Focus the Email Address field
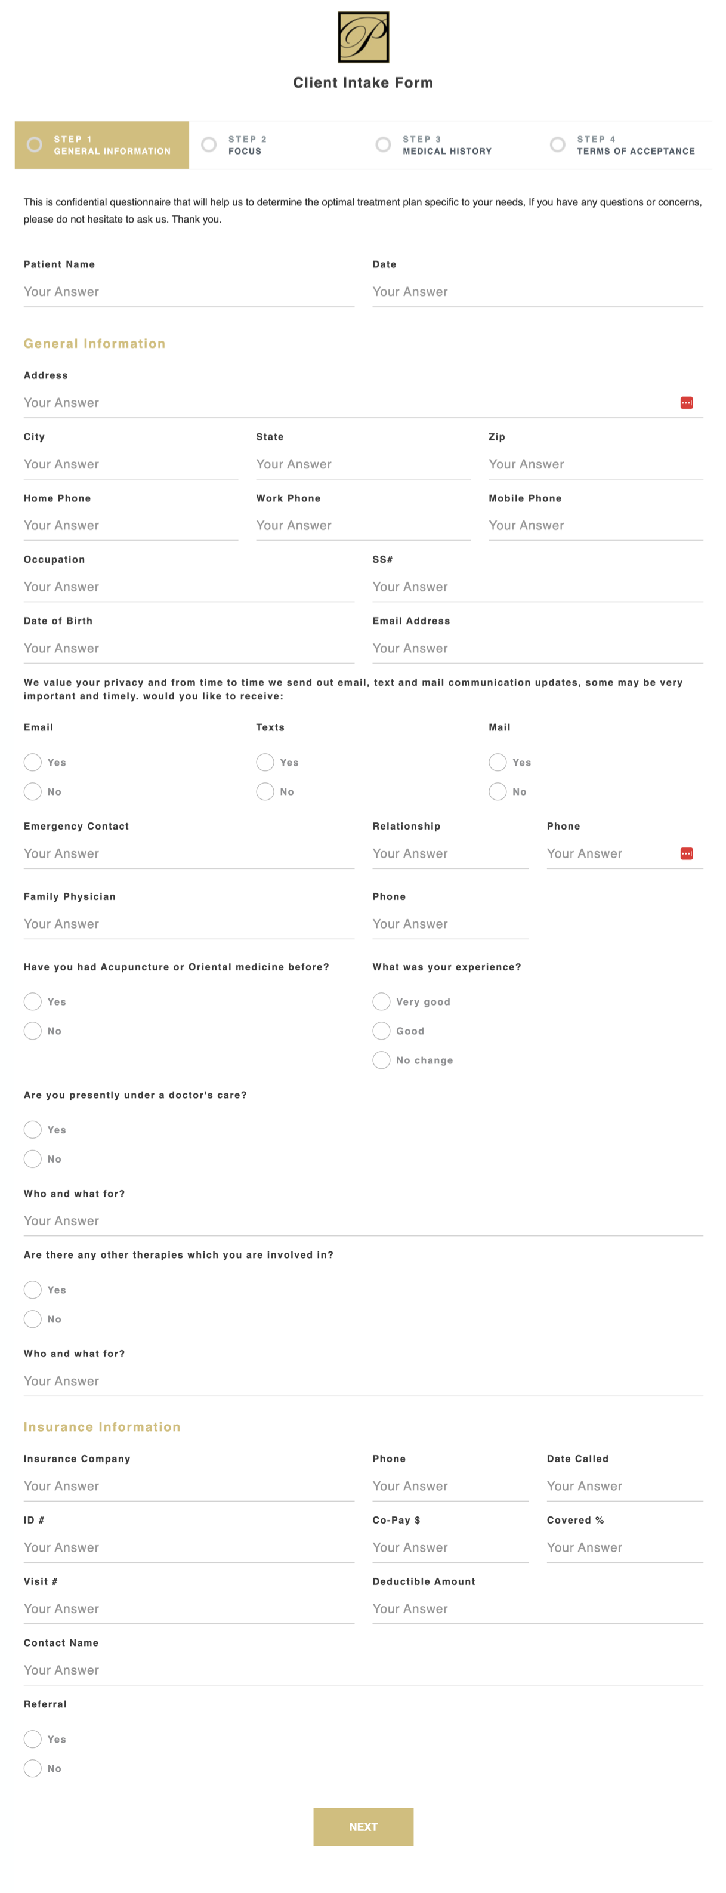Viewport: 726px width, 1893px height. (x=536, y=648)
